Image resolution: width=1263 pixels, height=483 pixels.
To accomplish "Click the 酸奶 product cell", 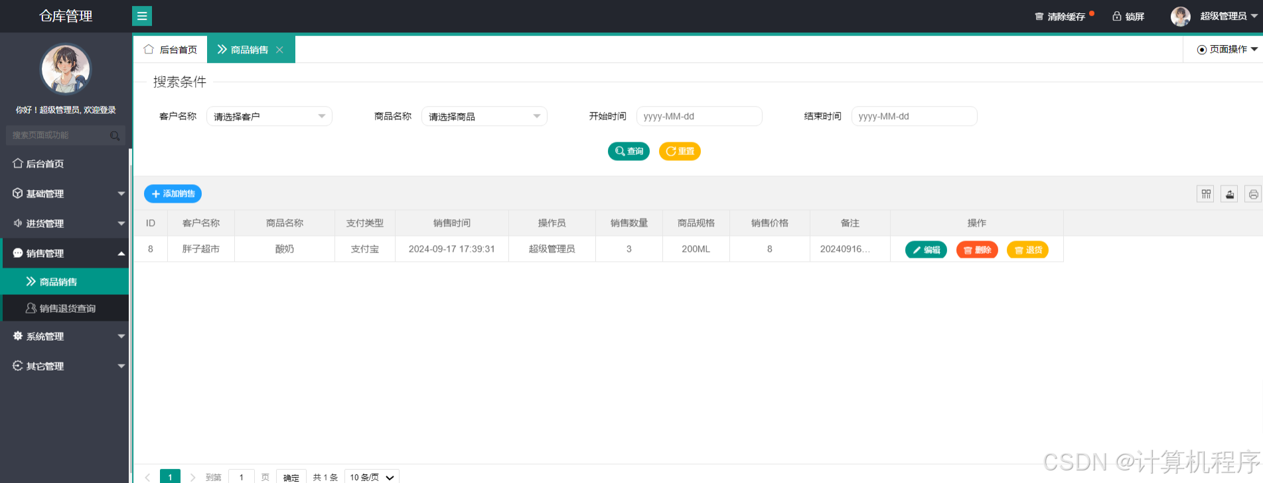I will click(x=285, y=249).
